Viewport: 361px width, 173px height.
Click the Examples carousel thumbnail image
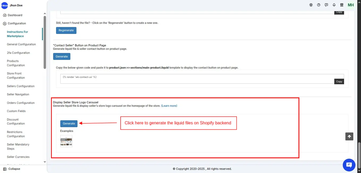(66, 141)
